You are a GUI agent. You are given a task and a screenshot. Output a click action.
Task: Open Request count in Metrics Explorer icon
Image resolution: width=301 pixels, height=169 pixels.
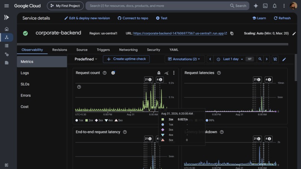pos(167,73)
